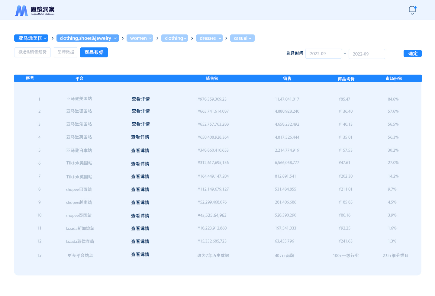Switch to the 品牌数据 tab
The height and width of the screenshot is (296, 435).
tap(66, 52)
